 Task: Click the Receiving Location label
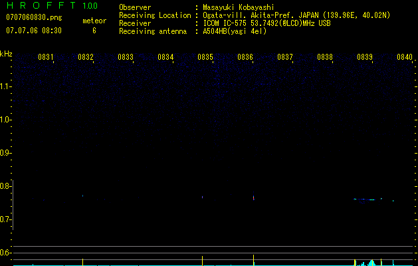pos(155,15)
